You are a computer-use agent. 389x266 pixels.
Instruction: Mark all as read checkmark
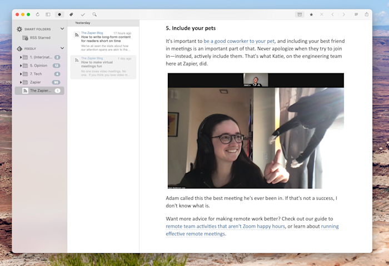coord(83,14)
